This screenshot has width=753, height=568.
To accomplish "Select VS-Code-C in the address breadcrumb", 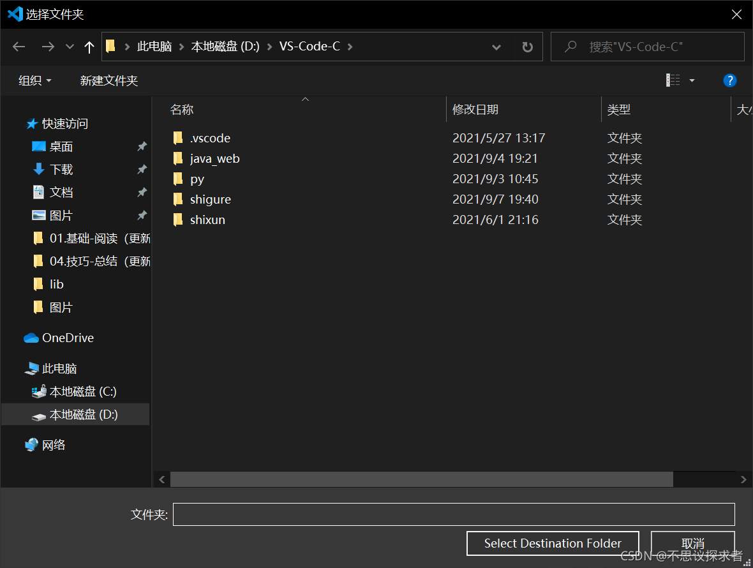I will 309,47.
